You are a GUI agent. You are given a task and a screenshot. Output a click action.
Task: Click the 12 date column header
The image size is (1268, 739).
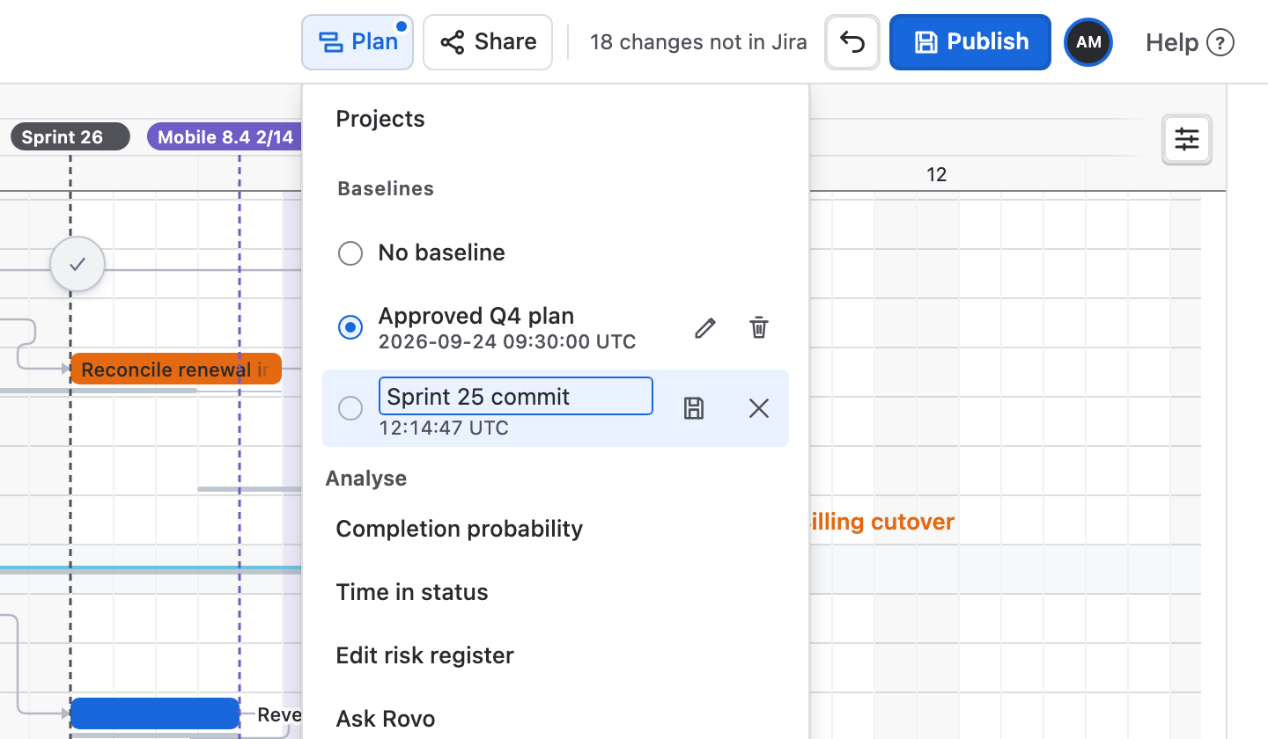coord(936,174)
